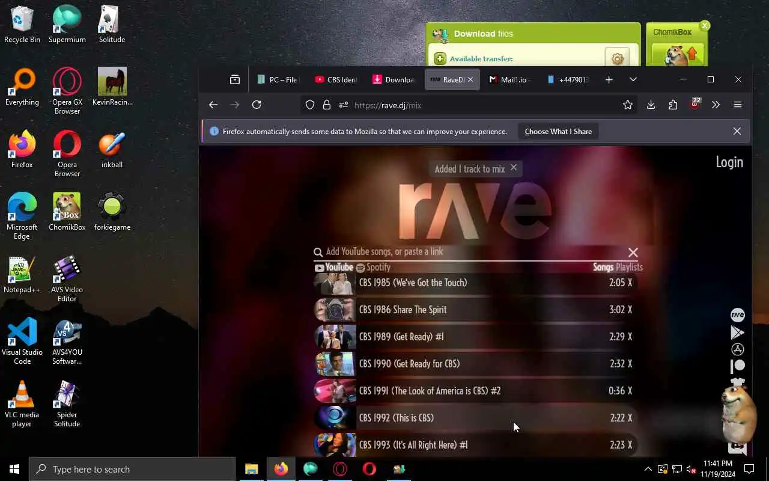Switch to the 'CBS Ident' YouTube tab
This screenshot has height=481, width=769.
336,79
